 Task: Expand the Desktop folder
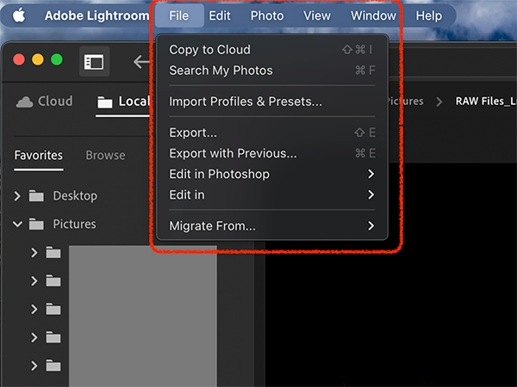point(17,196)
